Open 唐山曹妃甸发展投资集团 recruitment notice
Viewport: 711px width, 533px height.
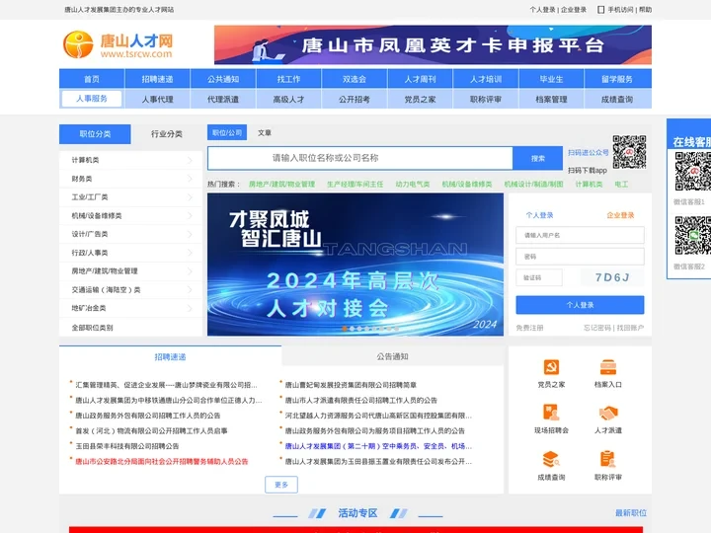coord(351,385)
